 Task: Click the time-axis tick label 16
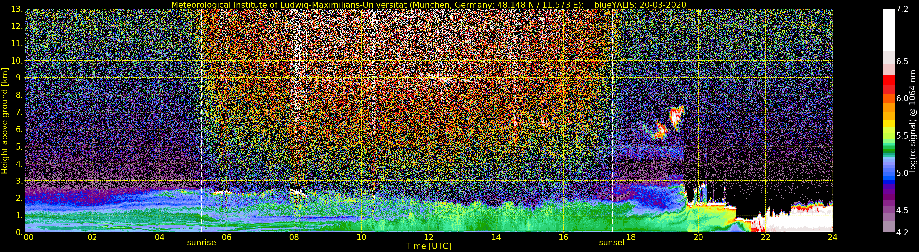tap(563, 237)
